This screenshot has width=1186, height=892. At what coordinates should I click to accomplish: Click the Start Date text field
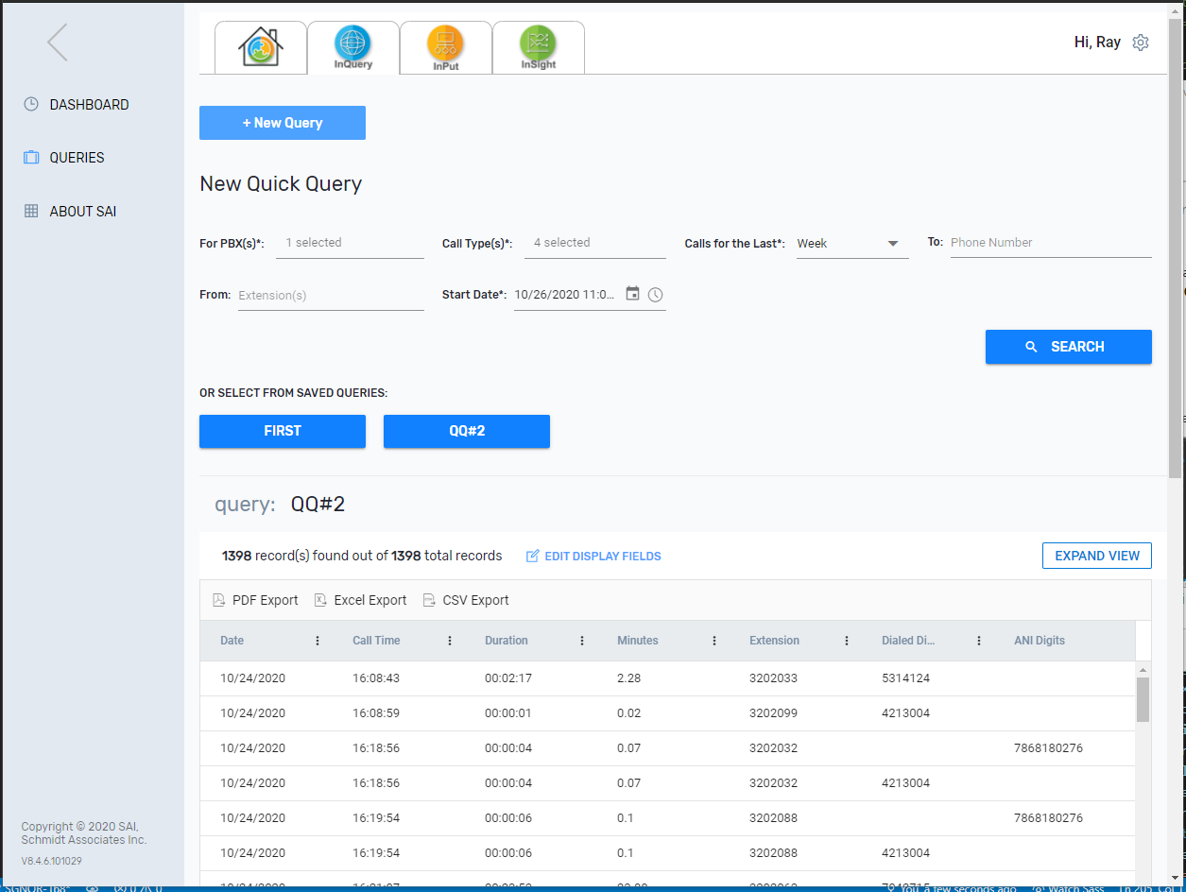565,295
